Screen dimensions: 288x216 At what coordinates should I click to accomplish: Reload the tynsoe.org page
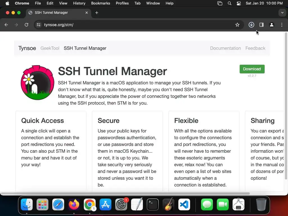[26, 25]
